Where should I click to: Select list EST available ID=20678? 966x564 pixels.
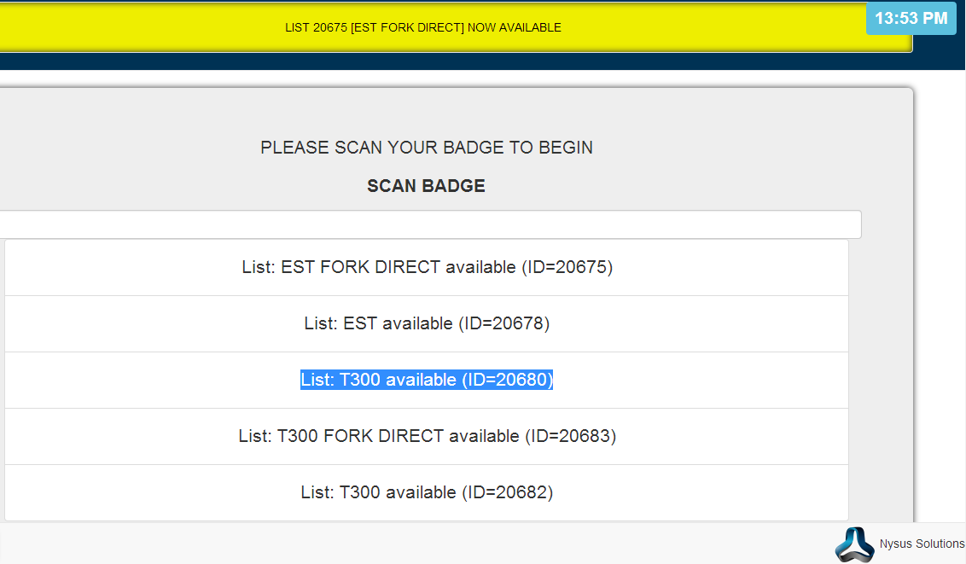tap(427, 323)
